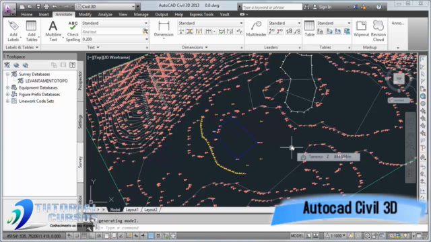
Task: Run Check Spelling tool
Action: coord(73,31)
